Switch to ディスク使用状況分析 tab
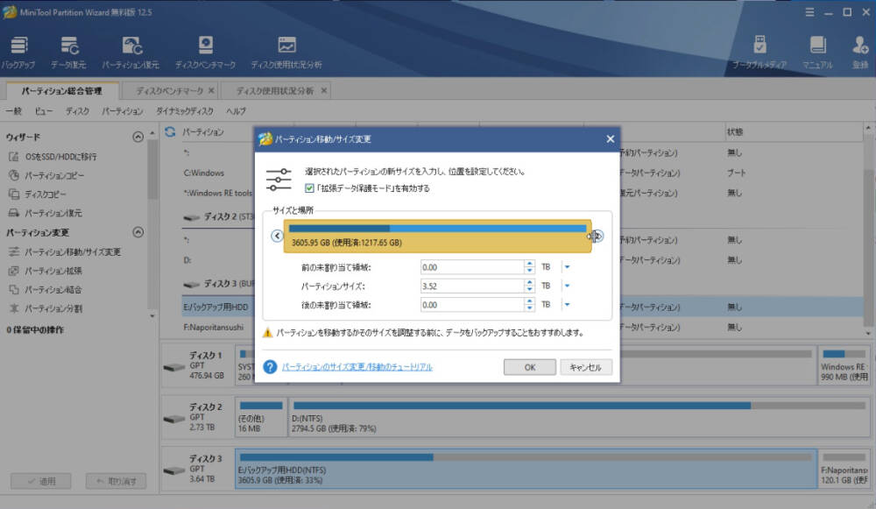The height and width of the screenshot is (509, 876). pos(275,90)
